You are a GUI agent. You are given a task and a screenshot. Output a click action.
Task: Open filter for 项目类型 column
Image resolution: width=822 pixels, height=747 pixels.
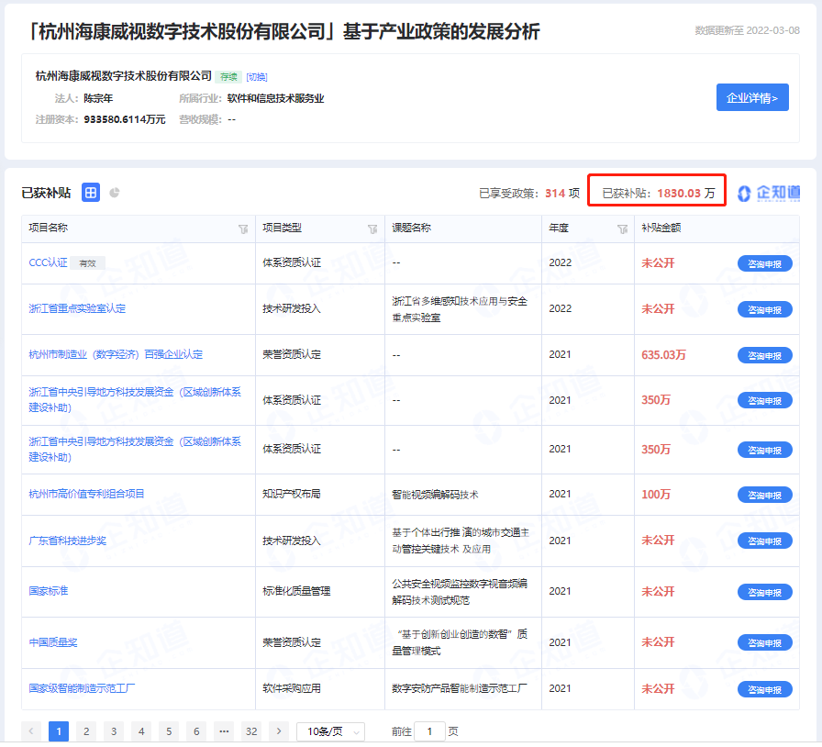click(x=372, y=229)
